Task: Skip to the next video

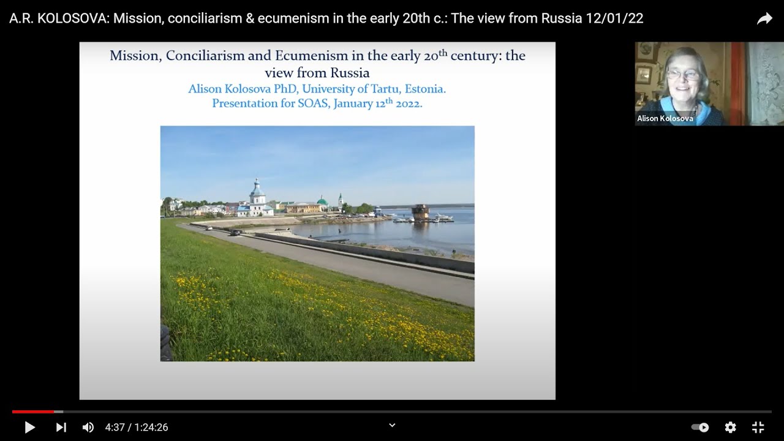Action: [61, 428]
